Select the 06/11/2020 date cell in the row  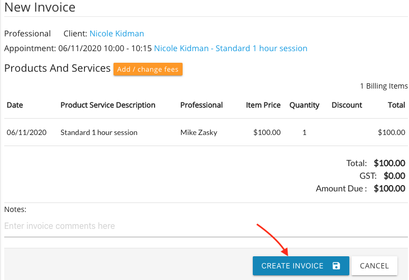[26, 132]
